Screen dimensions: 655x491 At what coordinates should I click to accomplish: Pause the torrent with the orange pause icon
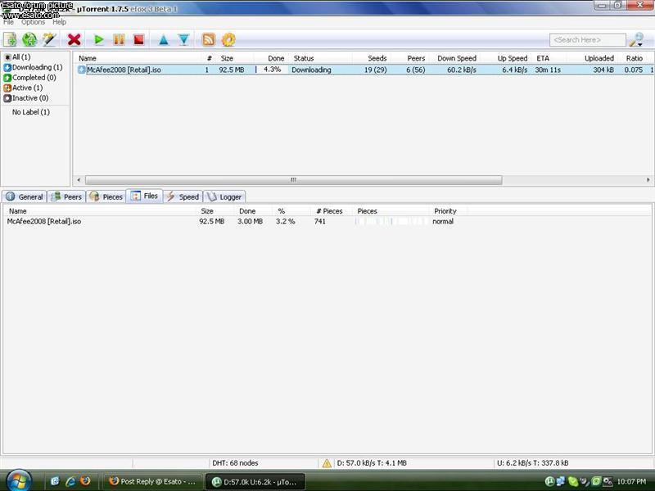coord(119,39)
